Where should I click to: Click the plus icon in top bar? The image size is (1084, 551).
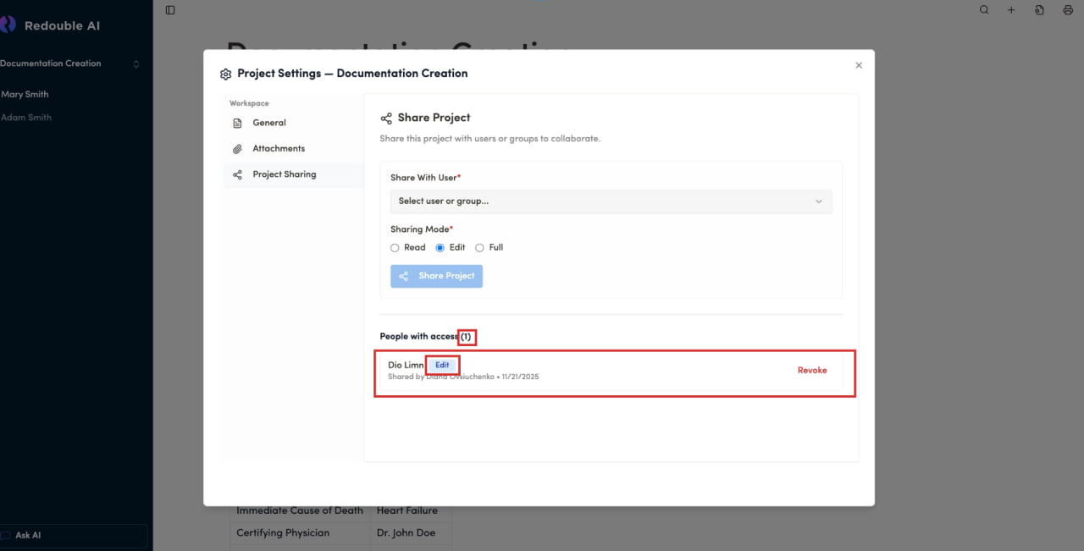1011,10
